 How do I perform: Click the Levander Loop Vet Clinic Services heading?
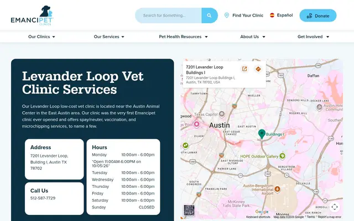click(x=82, y=82)
